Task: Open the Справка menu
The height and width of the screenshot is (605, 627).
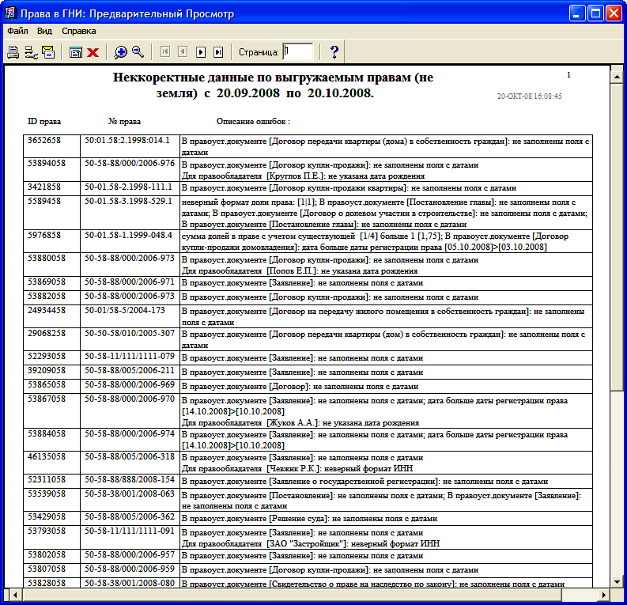Action: click(78, 31)
